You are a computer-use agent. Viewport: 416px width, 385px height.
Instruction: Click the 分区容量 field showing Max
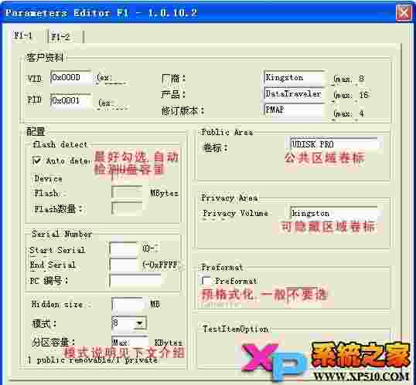(129, 342)
